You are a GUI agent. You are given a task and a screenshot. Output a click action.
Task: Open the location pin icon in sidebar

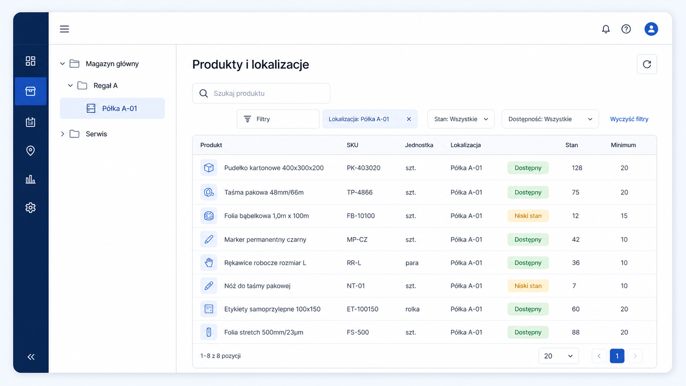(30, 151)
